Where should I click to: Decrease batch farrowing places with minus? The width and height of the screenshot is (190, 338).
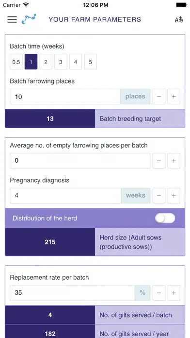pos(159,97)
